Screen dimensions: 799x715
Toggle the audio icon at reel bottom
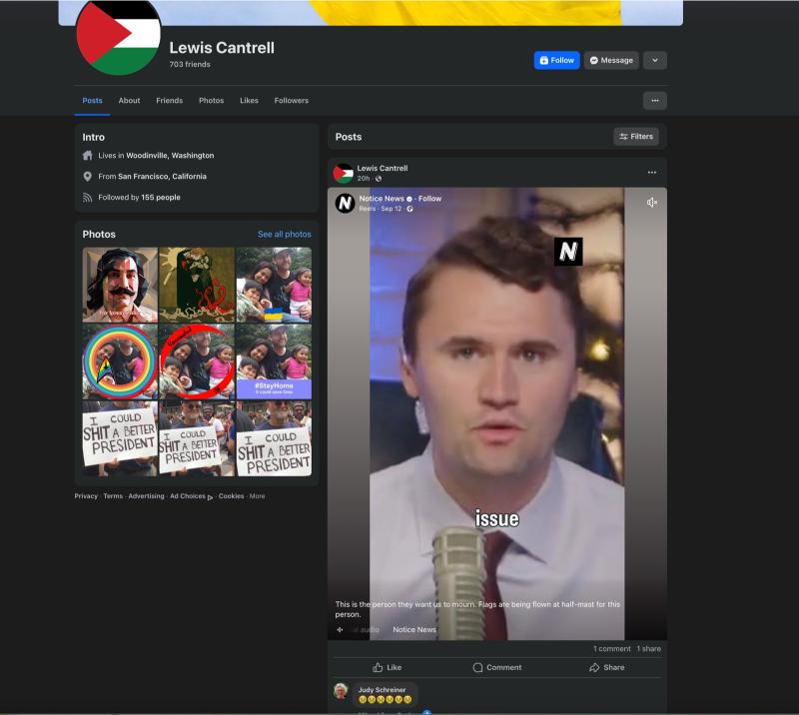pos(340,630)
